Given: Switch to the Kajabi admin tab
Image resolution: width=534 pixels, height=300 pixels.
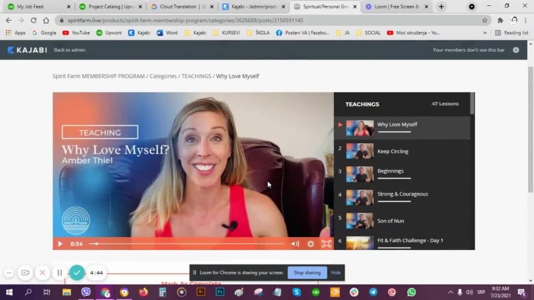Looking at the screenshot, I should tap(253, 6).
